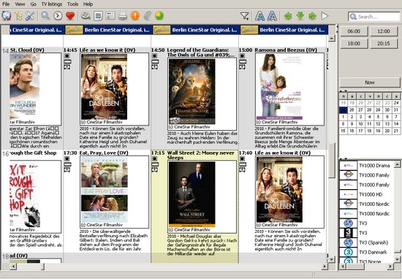Image resolution: width=402 pixels, height=279 pixels.
Task: Open the Eat Pray Love poster
Action: 105,190
